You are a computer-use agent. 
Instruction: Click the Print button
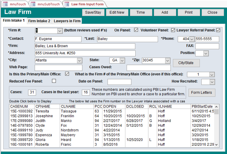(x=189, y=12)
